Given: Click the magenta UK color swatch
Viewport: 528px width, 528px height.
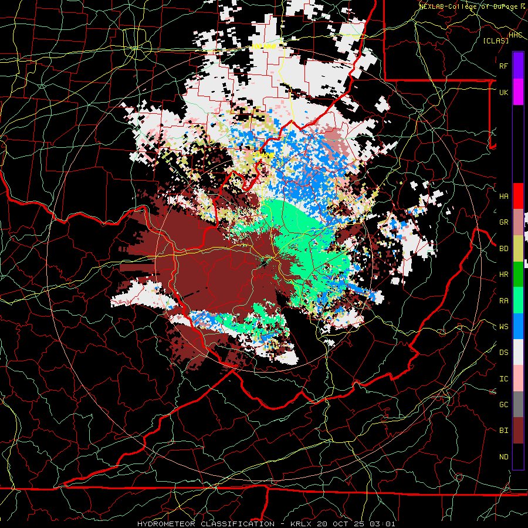Looking at the screenshot, I should (x=518, y=92).
